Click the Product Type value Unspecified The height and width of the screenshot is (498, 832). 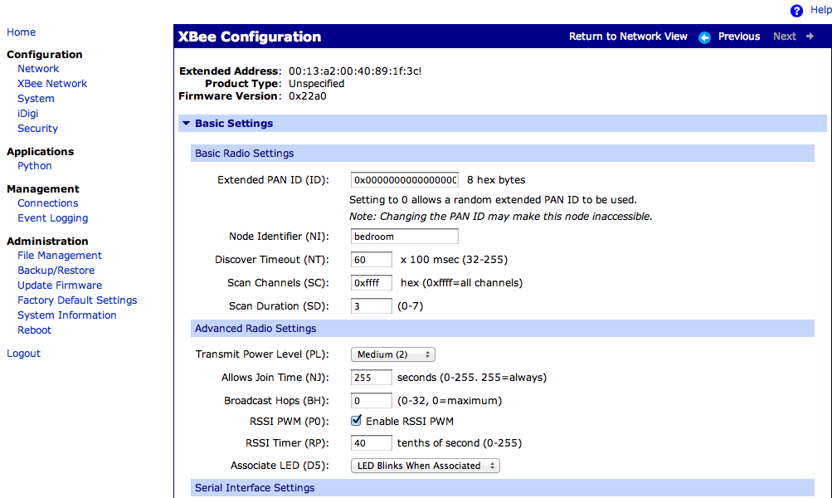pos(316,83)
